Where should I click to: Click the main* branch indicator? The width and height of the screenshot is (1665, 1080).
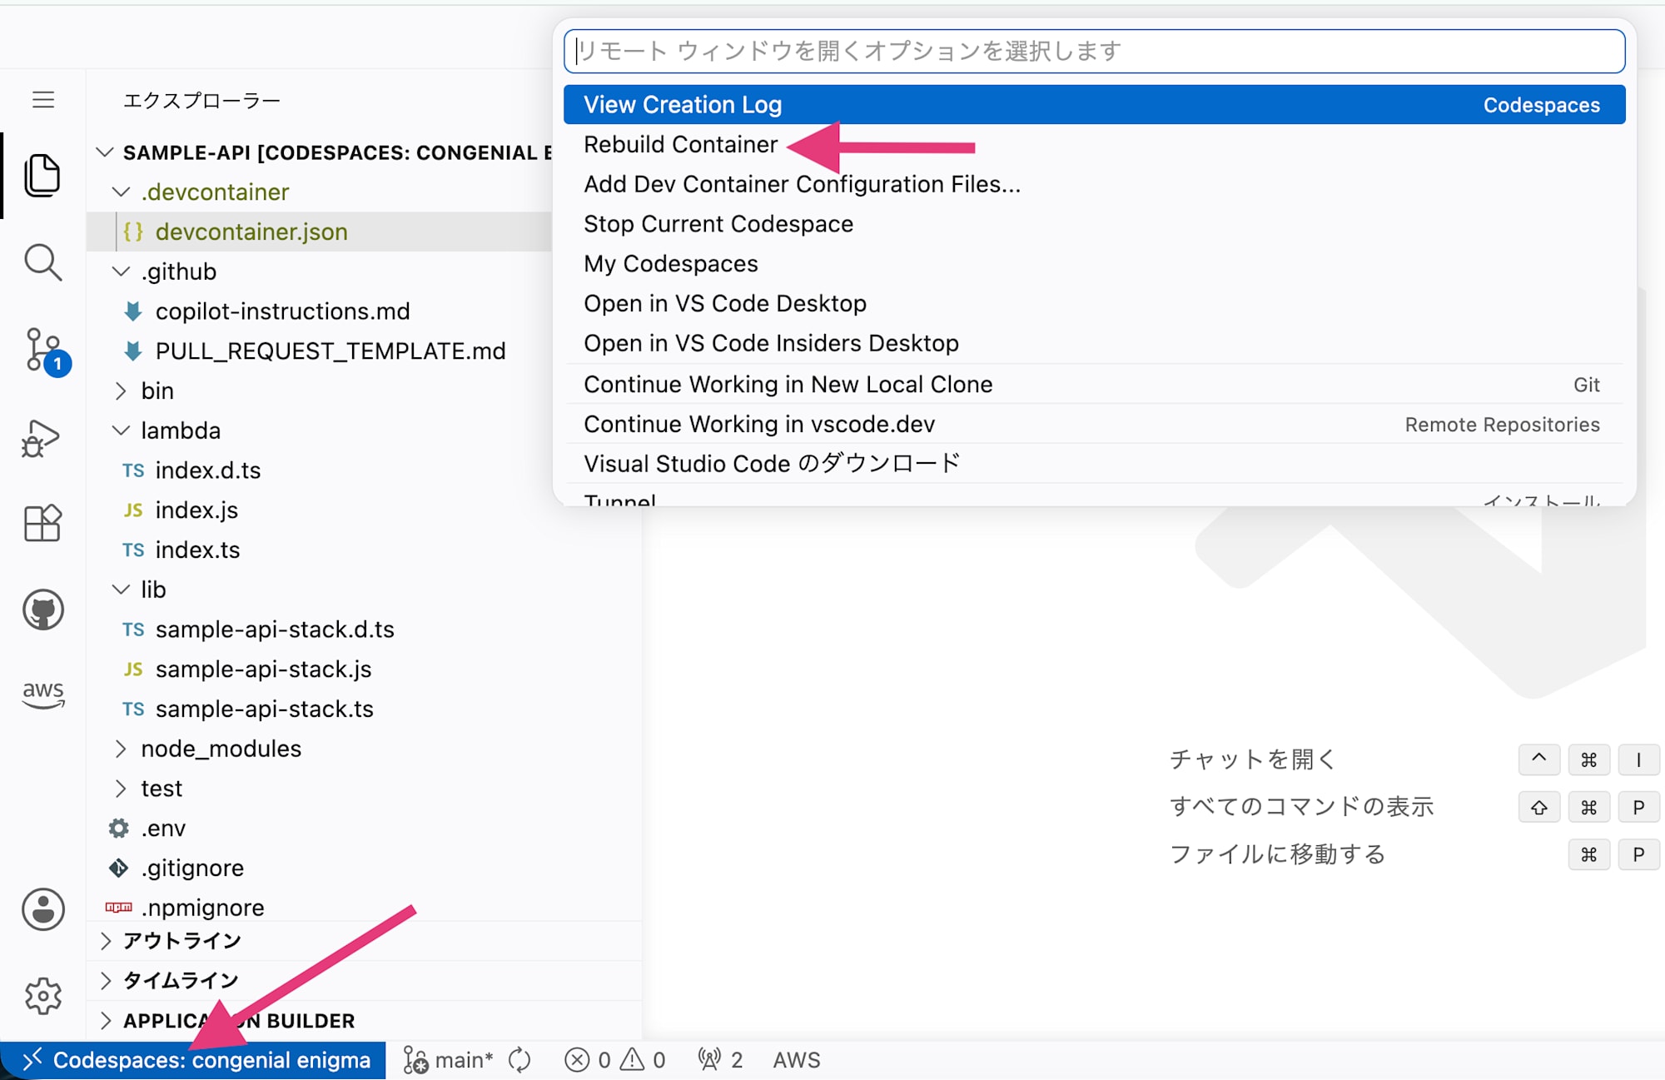pos(448,1060)
